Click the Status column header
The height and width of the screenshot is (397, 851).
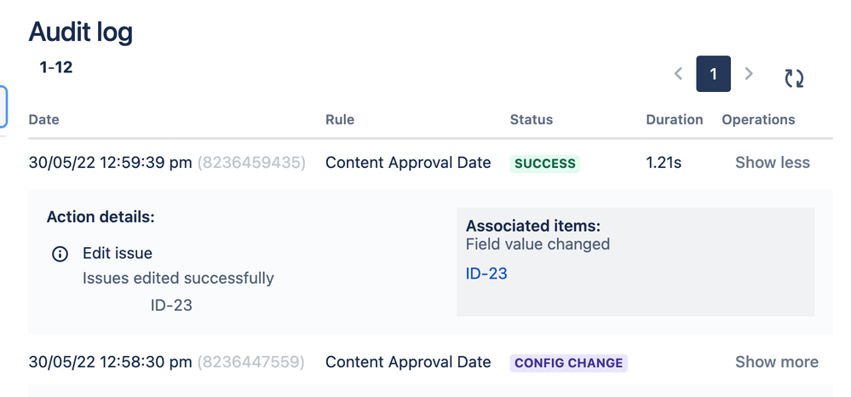click(532, 119)
